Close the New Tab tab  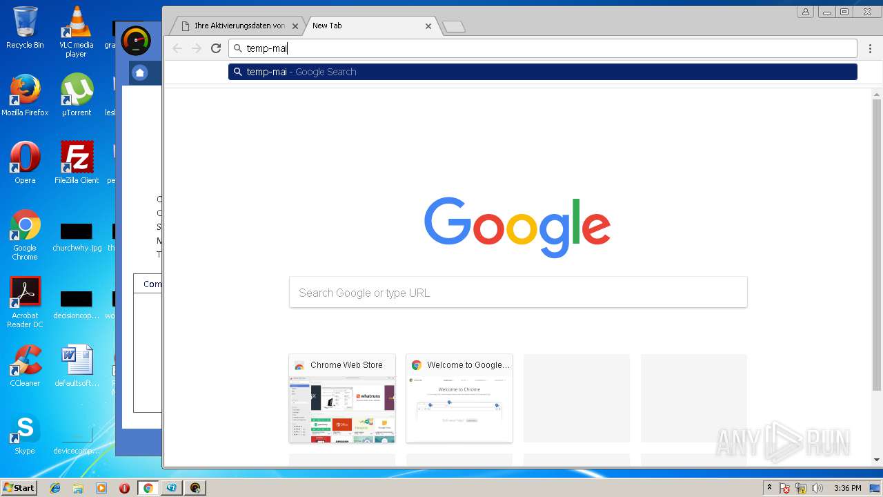point(428,26)
